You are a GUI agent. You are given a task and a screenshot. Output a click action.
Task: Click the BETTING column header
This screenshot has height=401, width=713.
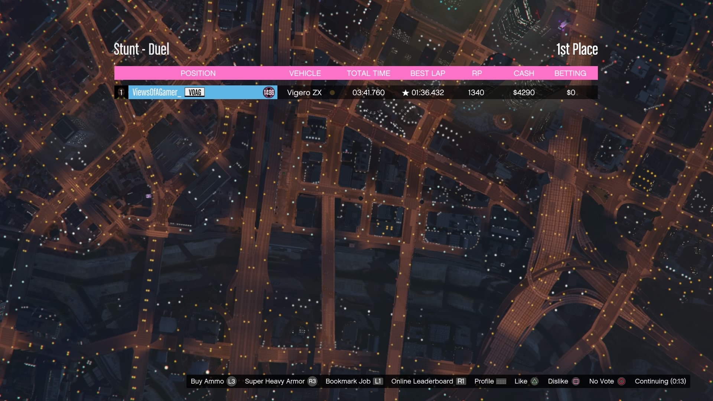[570, 73]
